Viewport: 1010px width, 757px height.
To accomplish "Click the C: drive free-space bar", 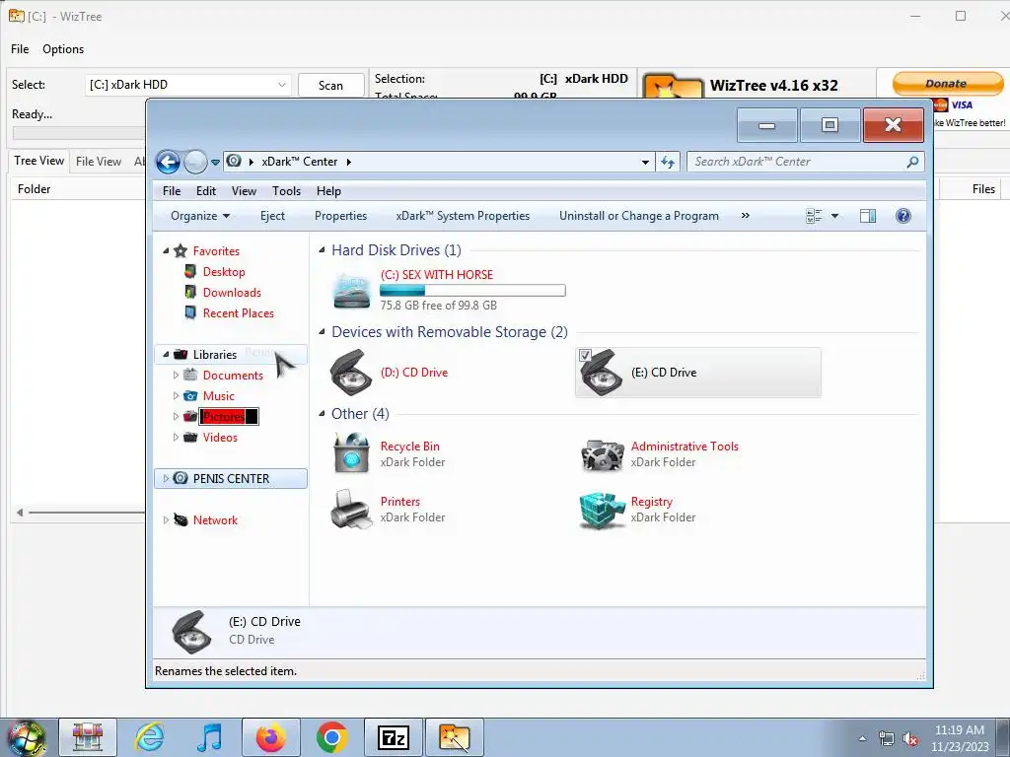I will point(472,291).
